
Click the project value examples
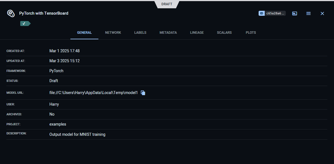[58, 124]
